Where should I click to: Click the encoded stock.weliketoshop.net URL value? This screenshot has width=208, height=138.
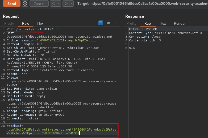[61, 131]
